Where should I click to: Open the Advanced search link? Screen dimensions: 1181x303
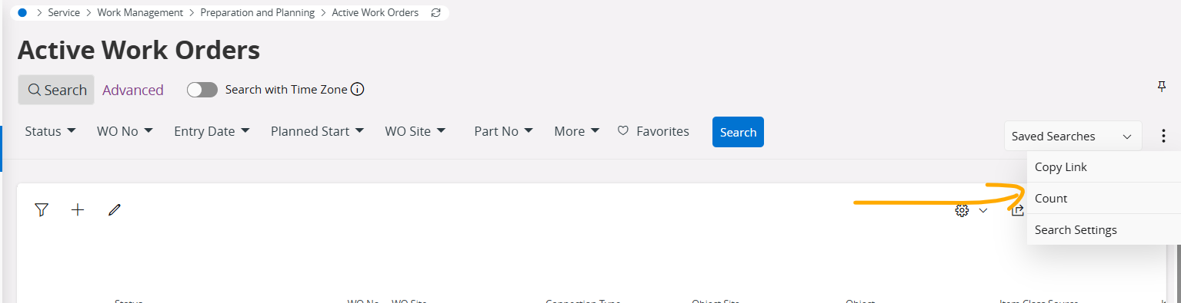tap(133, 90)
